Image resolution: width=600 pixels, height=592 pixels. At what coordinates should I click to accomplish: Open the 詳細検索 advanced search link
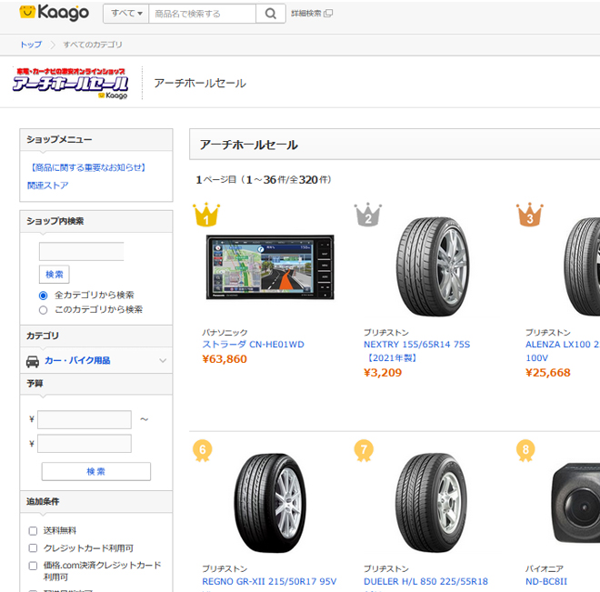(x=311, y=14)
